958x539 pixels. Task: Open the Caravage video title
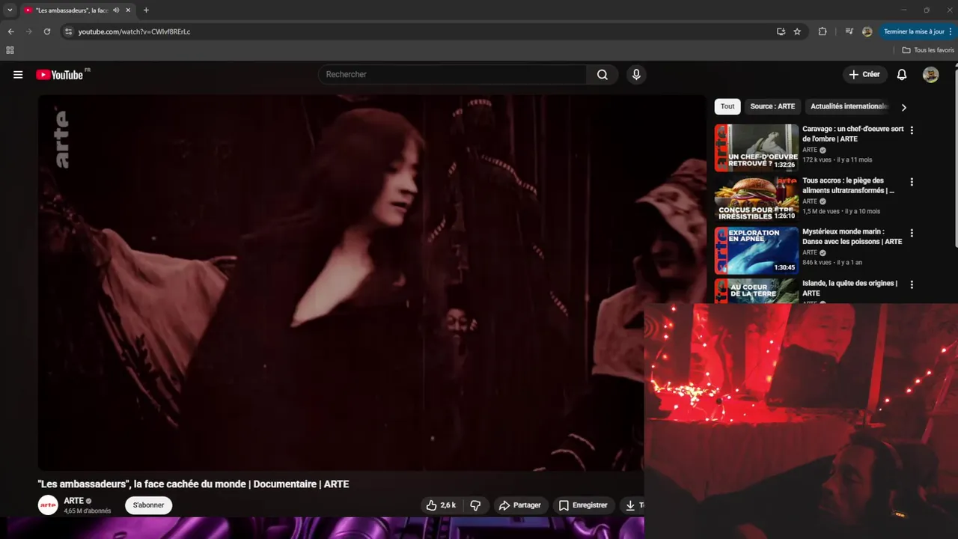pyautogui.click(x=853, y=134)
